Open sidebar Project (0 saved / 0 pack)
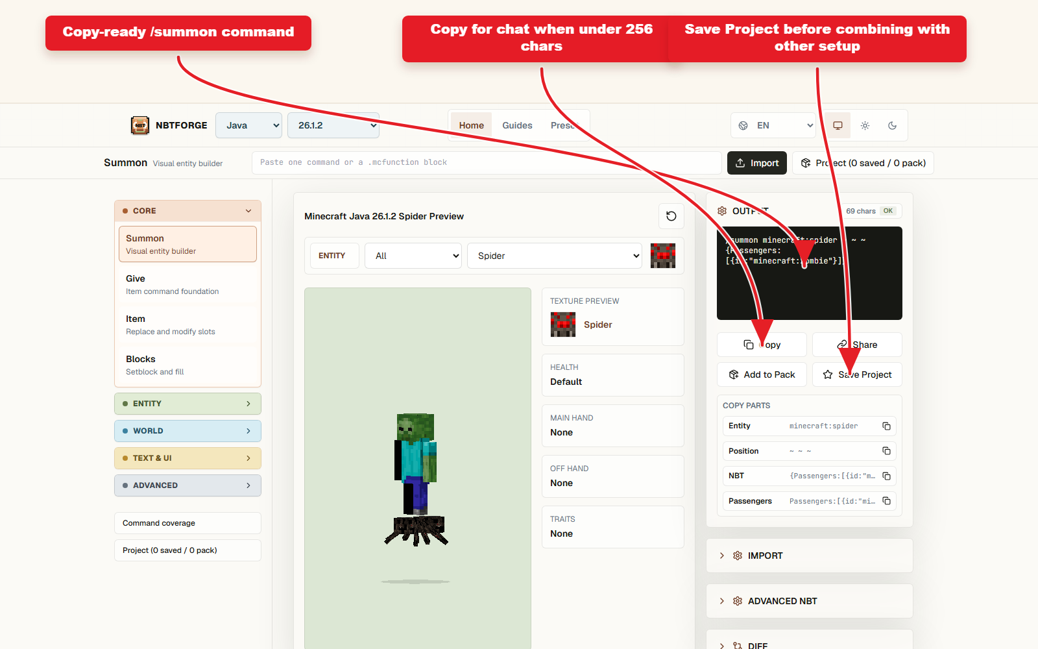This screenshot has width=1038, height=649. (187, 550)
